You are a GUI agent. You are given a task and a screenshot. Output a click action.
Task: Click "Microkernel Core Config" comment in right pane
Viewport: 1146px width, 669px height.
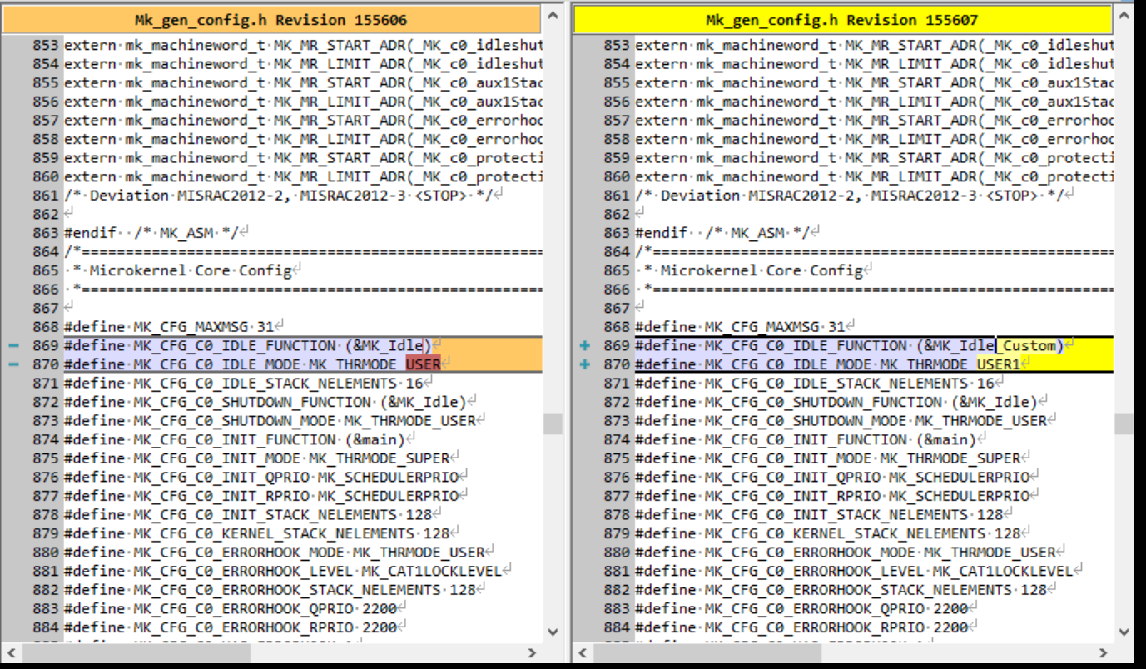762,270
